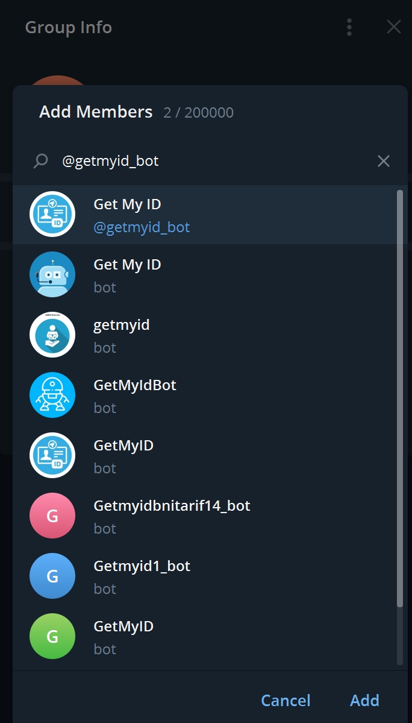This screenshot has height=723, width=412.
Task: Close the Group Info panel
Action: tap(393, 27)
